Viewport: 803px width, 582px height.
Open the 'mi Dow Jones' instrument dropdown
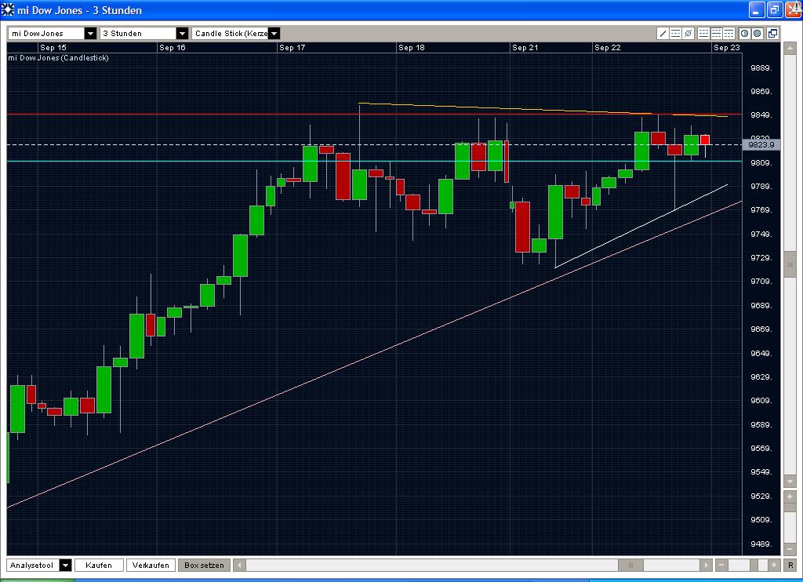(89, 33)
